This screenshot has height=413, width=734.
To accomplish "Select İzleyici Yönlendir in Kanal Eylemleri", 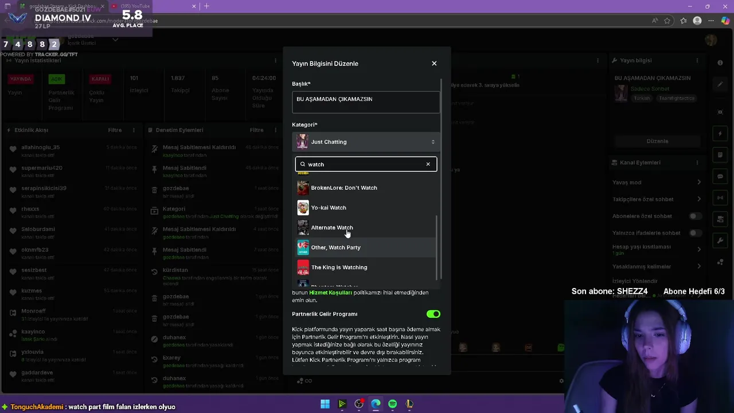I will pos(635,281).
